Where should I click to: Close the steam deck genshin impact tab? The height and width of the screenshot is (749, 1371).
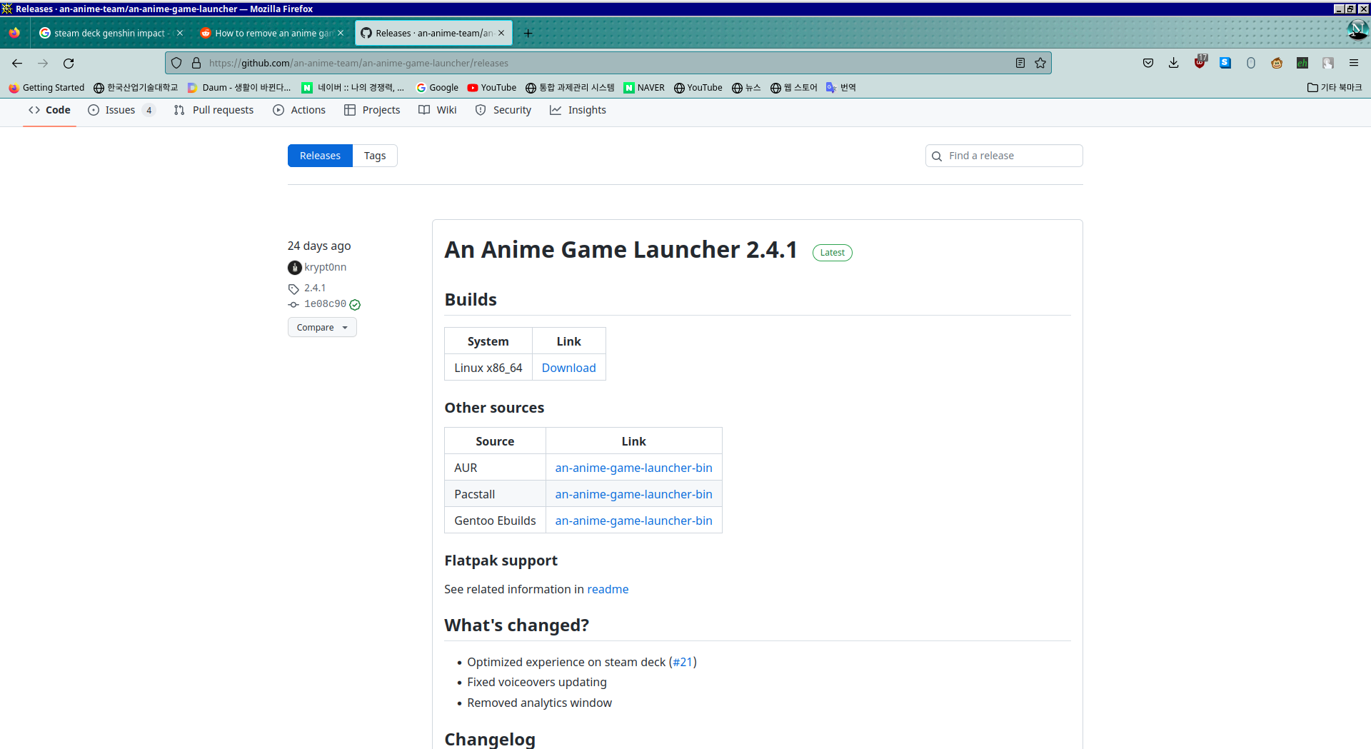click(x=180, y=34)
